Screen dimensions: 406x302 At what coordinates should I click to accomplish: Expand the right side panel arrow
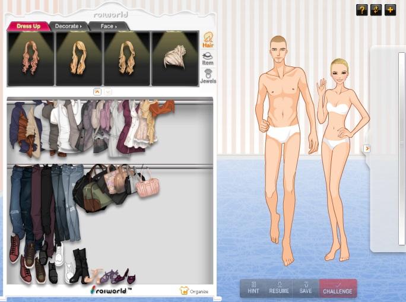(367, 148)
